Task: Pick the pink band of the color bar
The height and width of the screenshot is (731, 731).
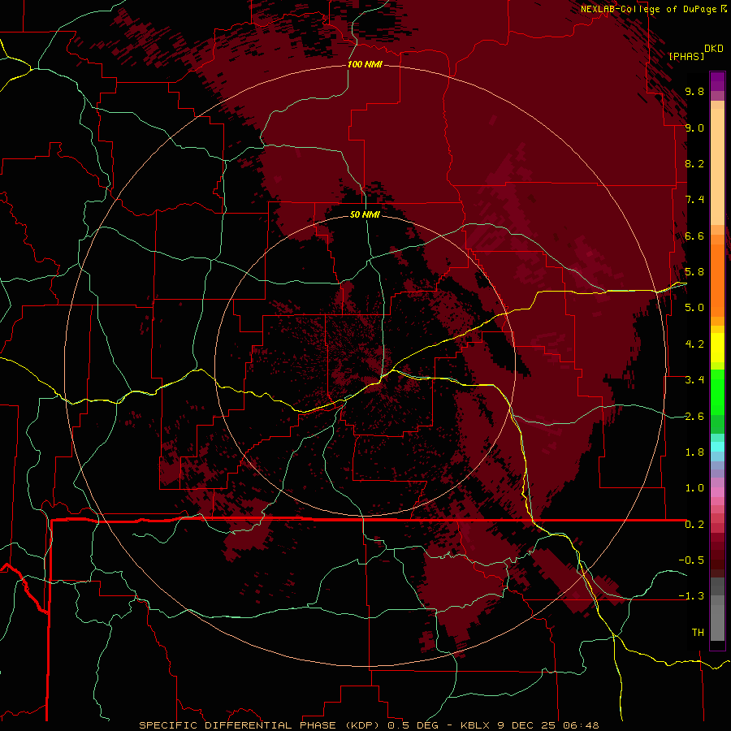Action: pyautogui.click(x=717, y=492)
